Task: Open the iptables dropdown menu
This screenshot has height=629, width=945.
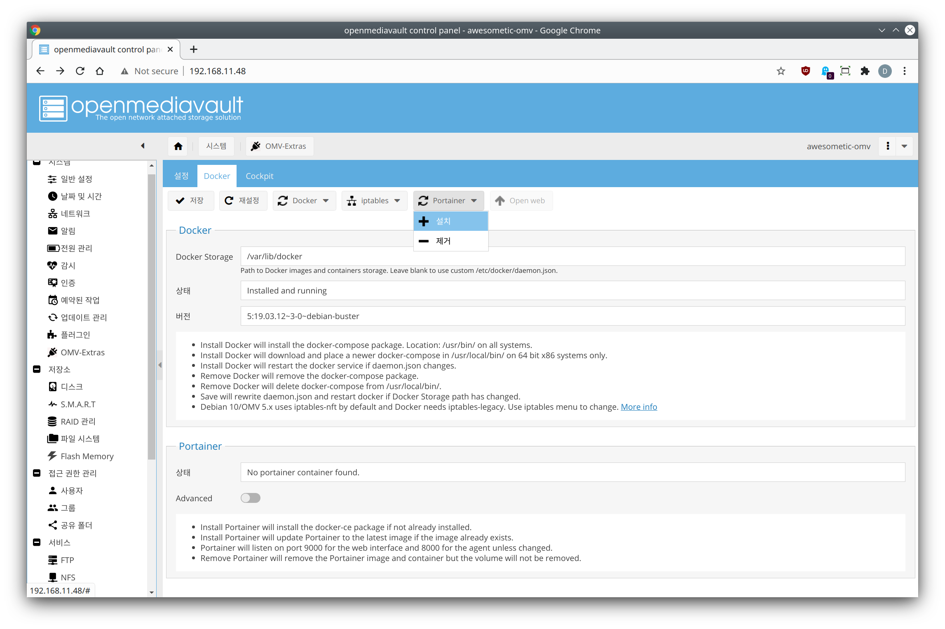Action: point(374,201)
